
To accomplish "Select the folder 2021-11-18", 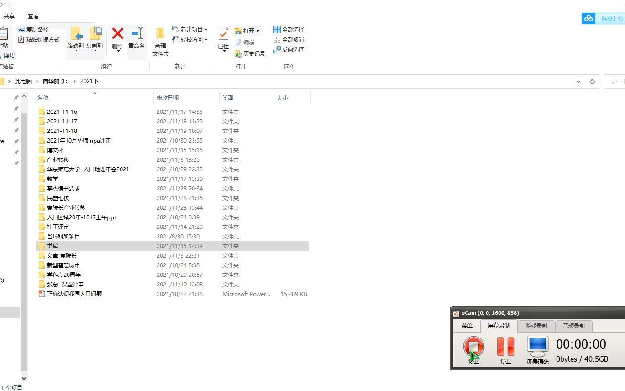I will pyautogui.click(x=62, y=131).
